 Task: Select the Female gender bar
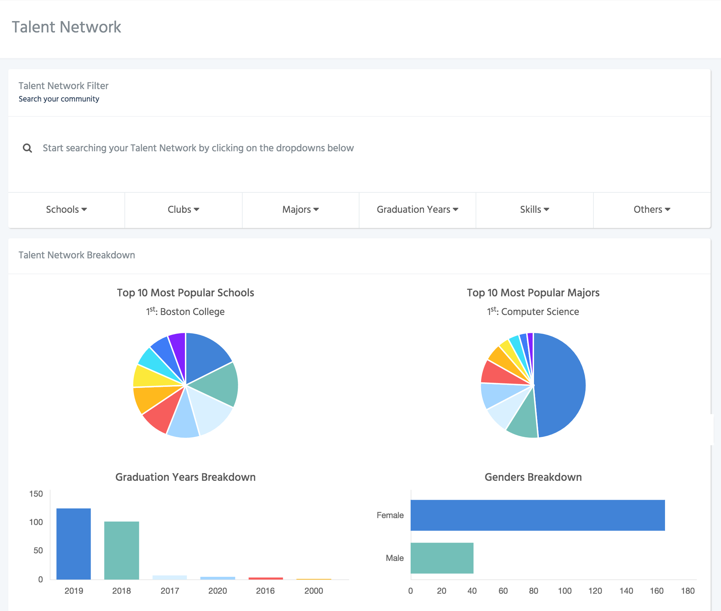tap(537, 515)
